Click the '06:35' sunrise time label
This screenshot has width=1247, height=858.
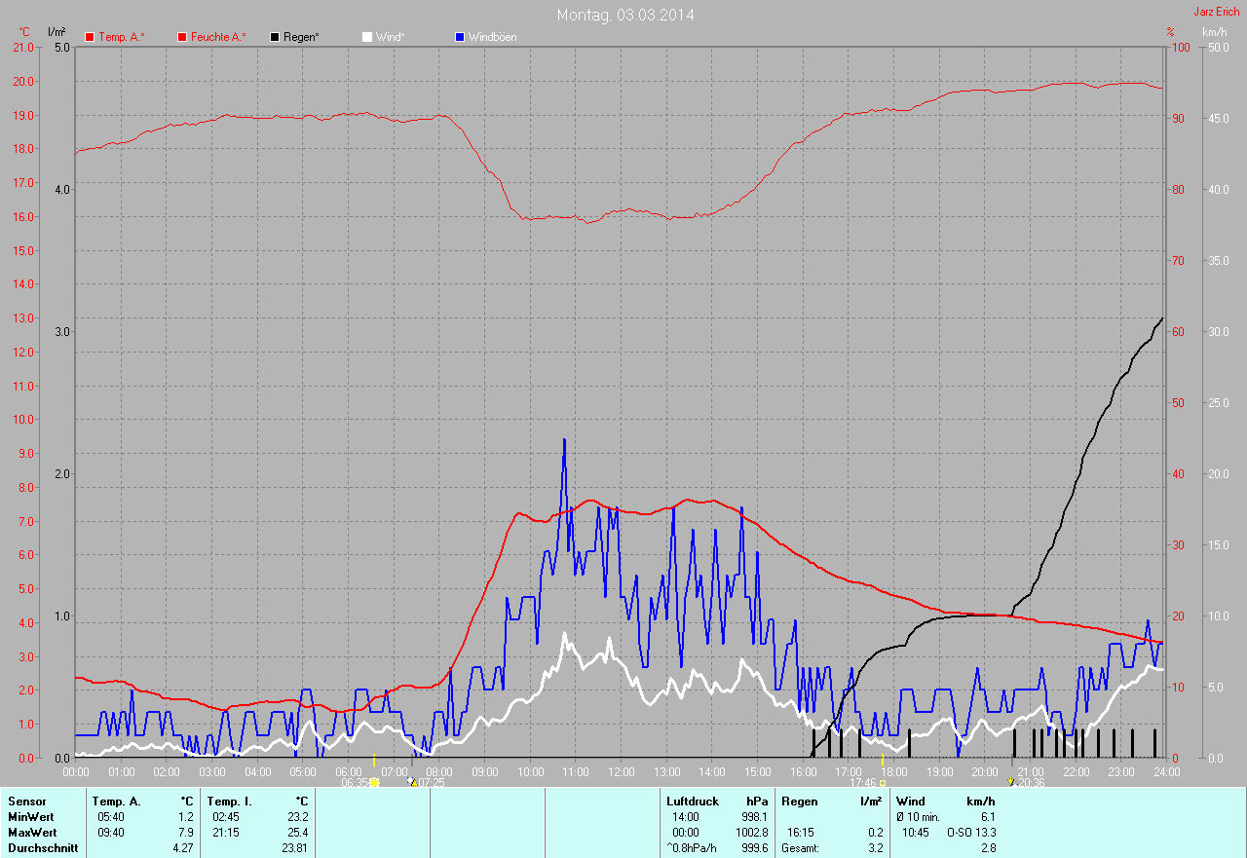point(355,782)
